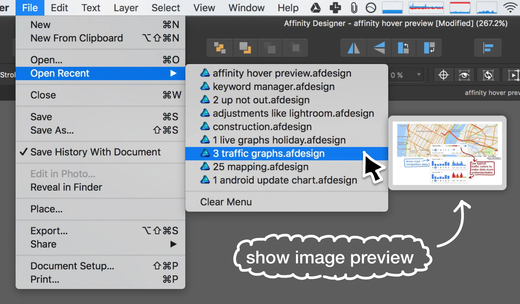Image resolution: width=520 pixels, height=304 pixels.
Task: Click Clear Menu in recent files
Action: click(x=287, y=202)
